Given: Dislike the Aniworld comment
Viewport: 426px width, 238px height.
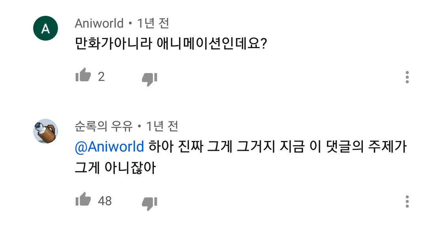Looking at the screenshot, I should pyautogui.click(x=149, y=79).
